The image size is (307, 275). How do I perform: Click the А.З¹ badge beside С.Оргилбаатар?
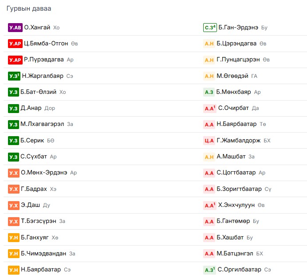click(210, 270)
